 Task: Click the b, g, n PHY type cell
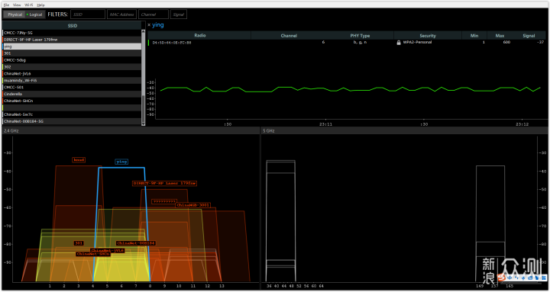pos(360,43)
